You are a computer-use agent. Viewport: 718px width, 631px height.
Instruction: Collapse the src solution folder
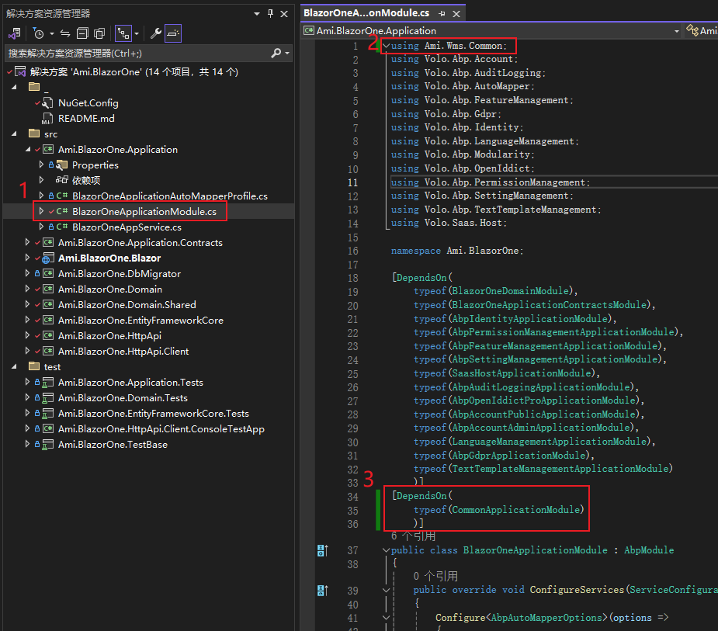click(15, 134)
